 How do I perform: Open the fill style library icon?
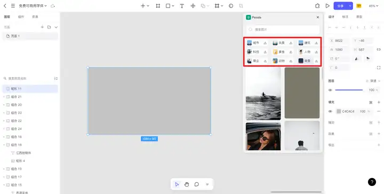371,102
